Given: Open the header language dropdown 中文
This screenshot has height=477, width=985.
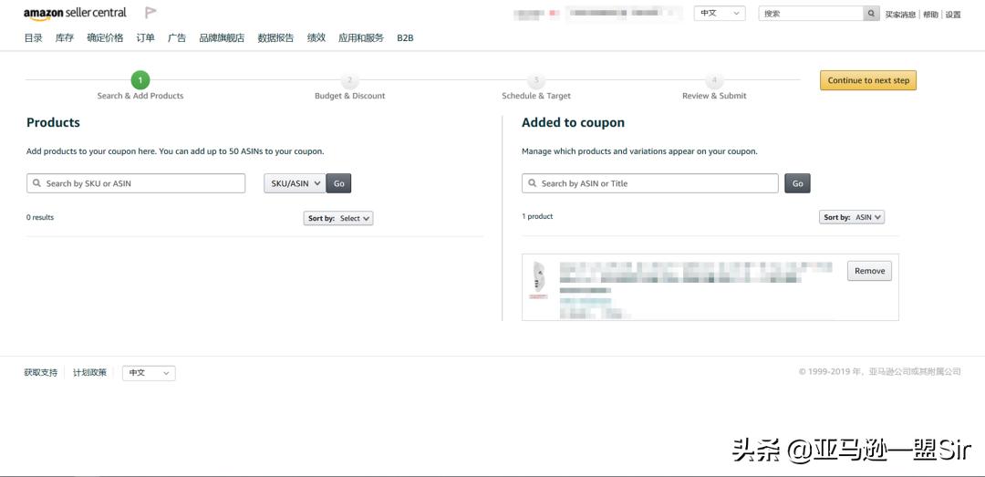Looking at the screenshot, I should pyautogui.click(x=720, y=14).
